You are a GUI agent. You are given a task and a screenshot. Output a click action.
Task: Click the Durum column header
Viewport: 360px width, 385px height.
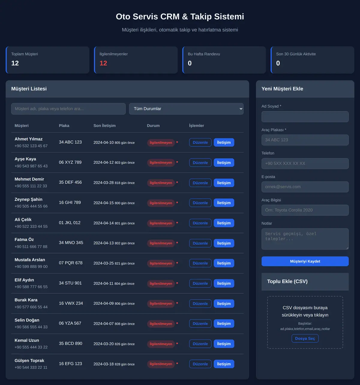pos(153,126)
